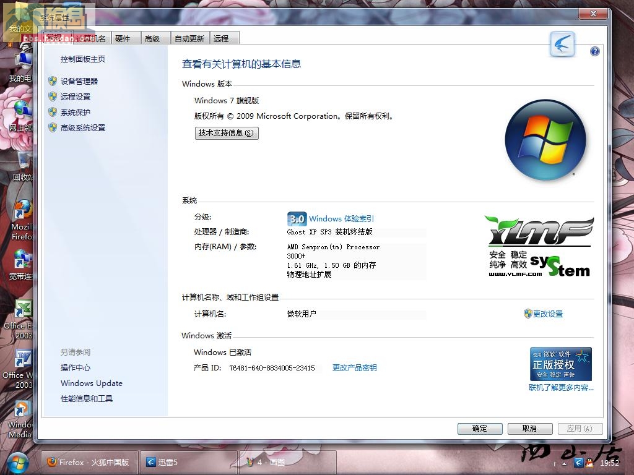Select the Windows Media Player desktop shortcut
The image size is (634, 475).
20,420
